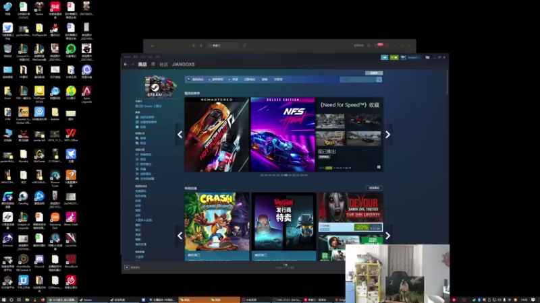The width and height of the screenshot is (540, 303).
Task: Click the green friends notification icon
Action: 394,57
